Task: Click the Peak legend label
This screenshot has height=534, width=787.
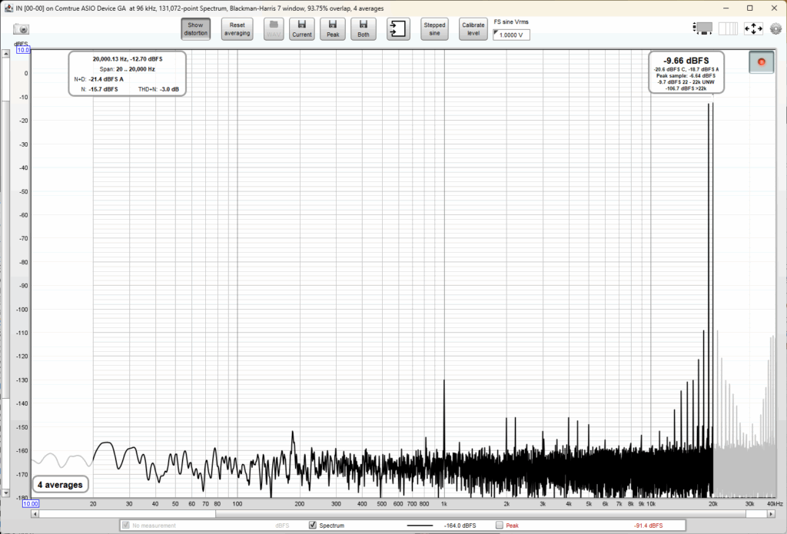Action: [x=513, y=526]
